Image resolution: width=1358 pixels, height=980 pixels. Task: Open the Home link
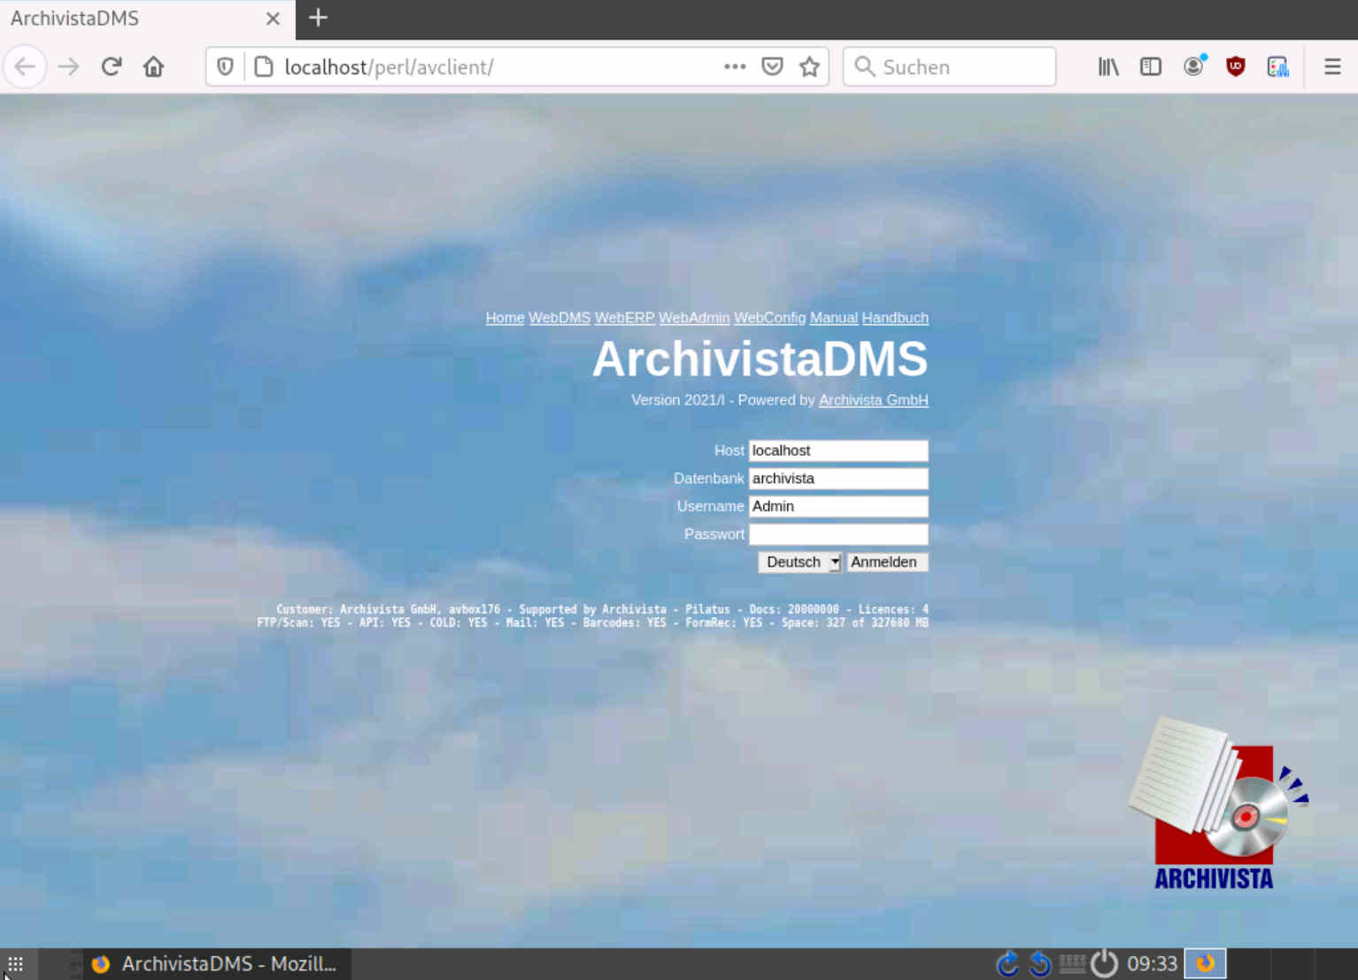click(x=505, y=318)
